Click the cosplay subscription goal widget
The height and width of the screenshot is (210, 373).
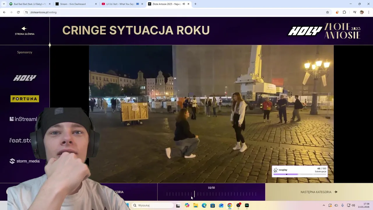[x=300, y=171]
